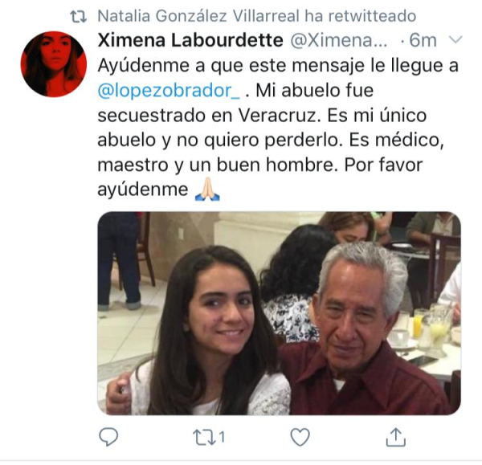
Task: Open the @lopezobrador_ mention link
Action: click(x=169, y=91)
